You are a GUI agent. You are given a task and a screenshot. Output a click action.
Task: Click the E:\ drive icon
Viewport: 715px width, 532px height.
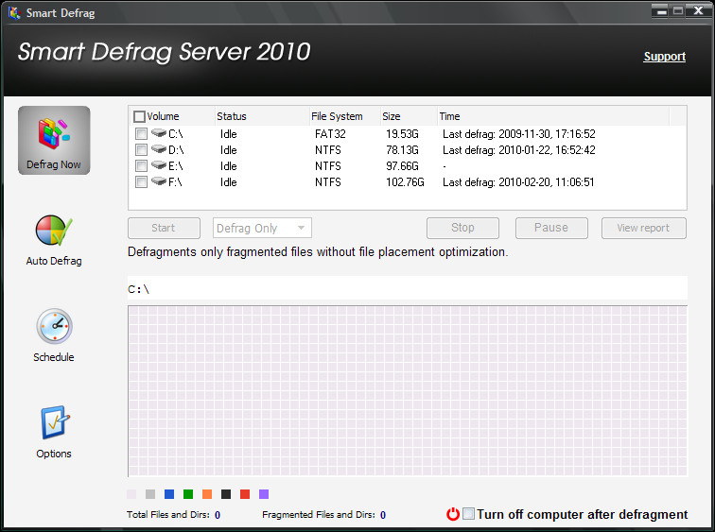pyautogui.click(x=159, y=165)
